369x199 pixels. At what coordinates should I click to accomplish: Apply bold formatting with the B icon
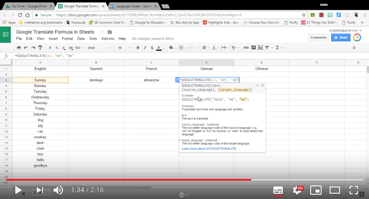pyautogui.click(x=138, y=48)
